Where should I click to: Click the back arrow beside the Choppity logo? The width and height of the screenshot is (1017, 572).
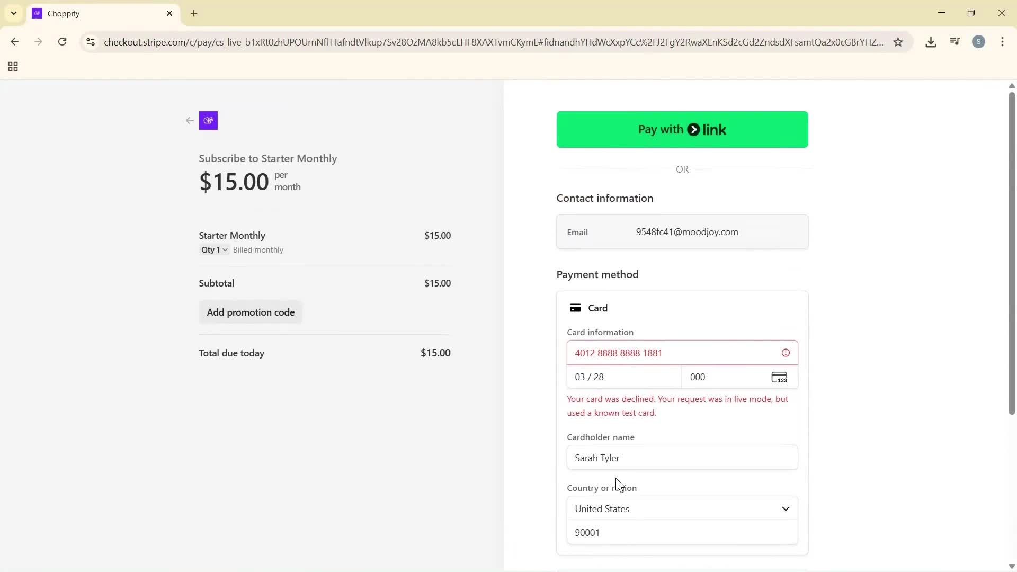tap(189, 121)
